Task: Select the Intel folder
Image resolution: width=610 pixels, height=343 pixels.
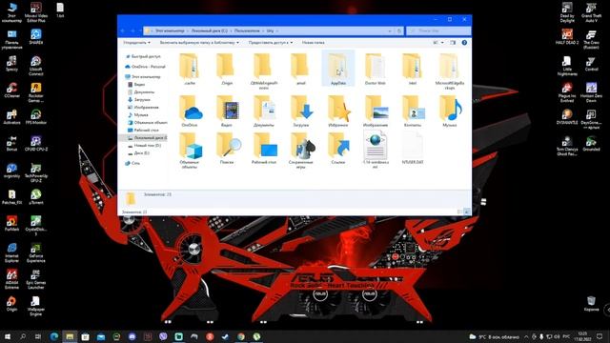Action: (413, 69)
